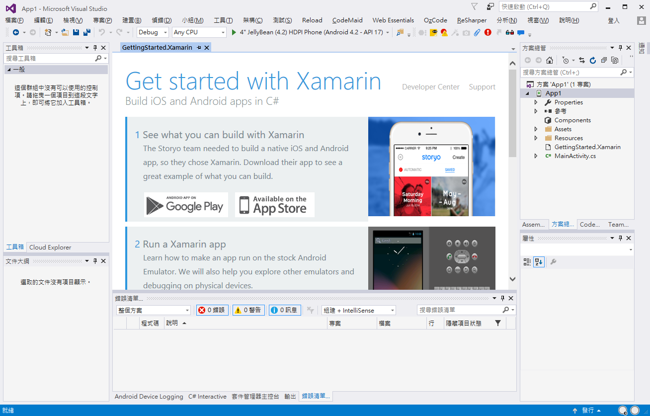Toggle the 0 警告 warnings filter
Screen dimensions: 650x416
[248, 310]
